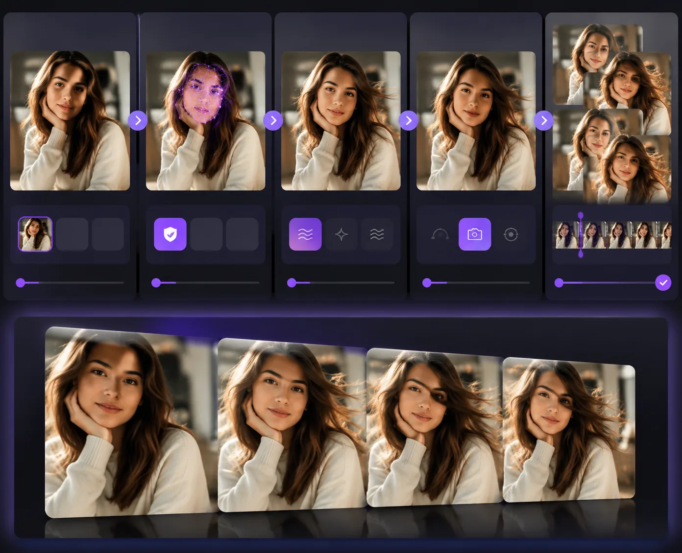
Task: Select the first large frame in bottom strip
Action: coord(131,422)
